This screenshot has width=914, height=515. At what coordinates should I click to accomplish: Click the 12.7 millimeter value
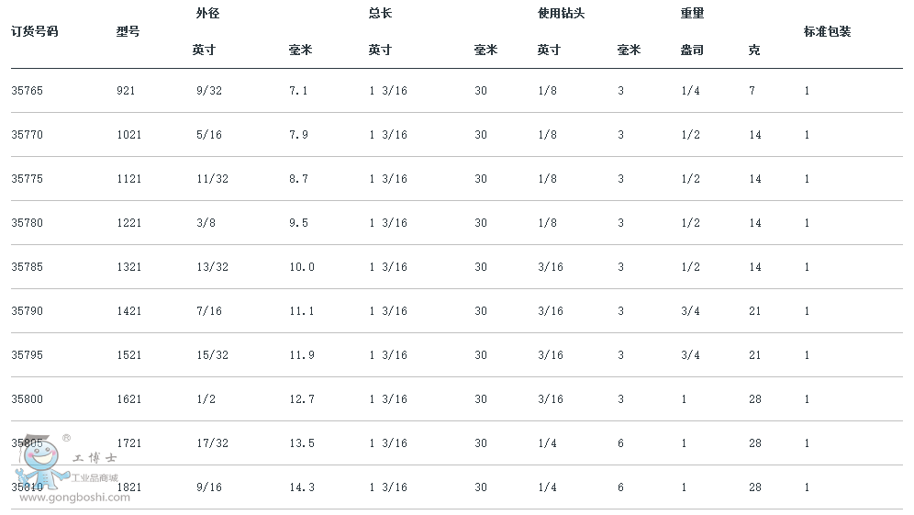[302, 399]
